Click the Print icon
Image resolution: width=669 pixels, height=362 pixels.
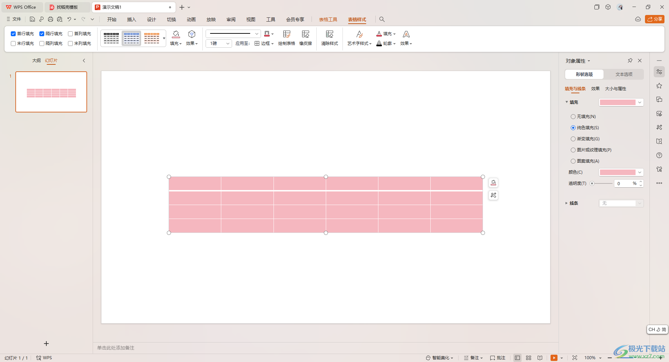tap(51, 19)
